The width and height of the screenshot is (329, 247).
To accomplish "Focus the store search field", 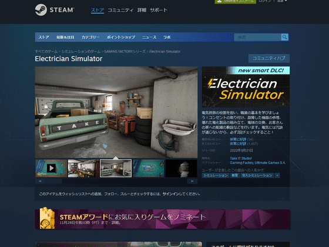I will point(258,37).
